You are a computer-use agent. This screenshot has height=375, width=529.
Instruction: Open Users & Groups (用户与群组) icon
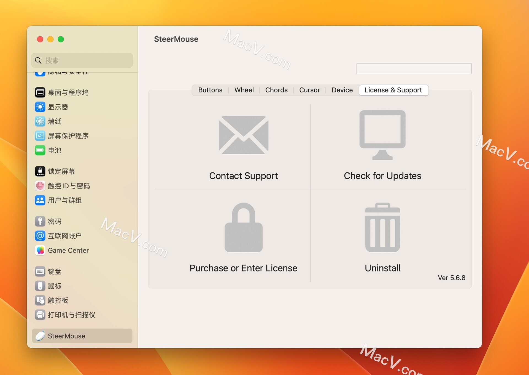(40, 200)
